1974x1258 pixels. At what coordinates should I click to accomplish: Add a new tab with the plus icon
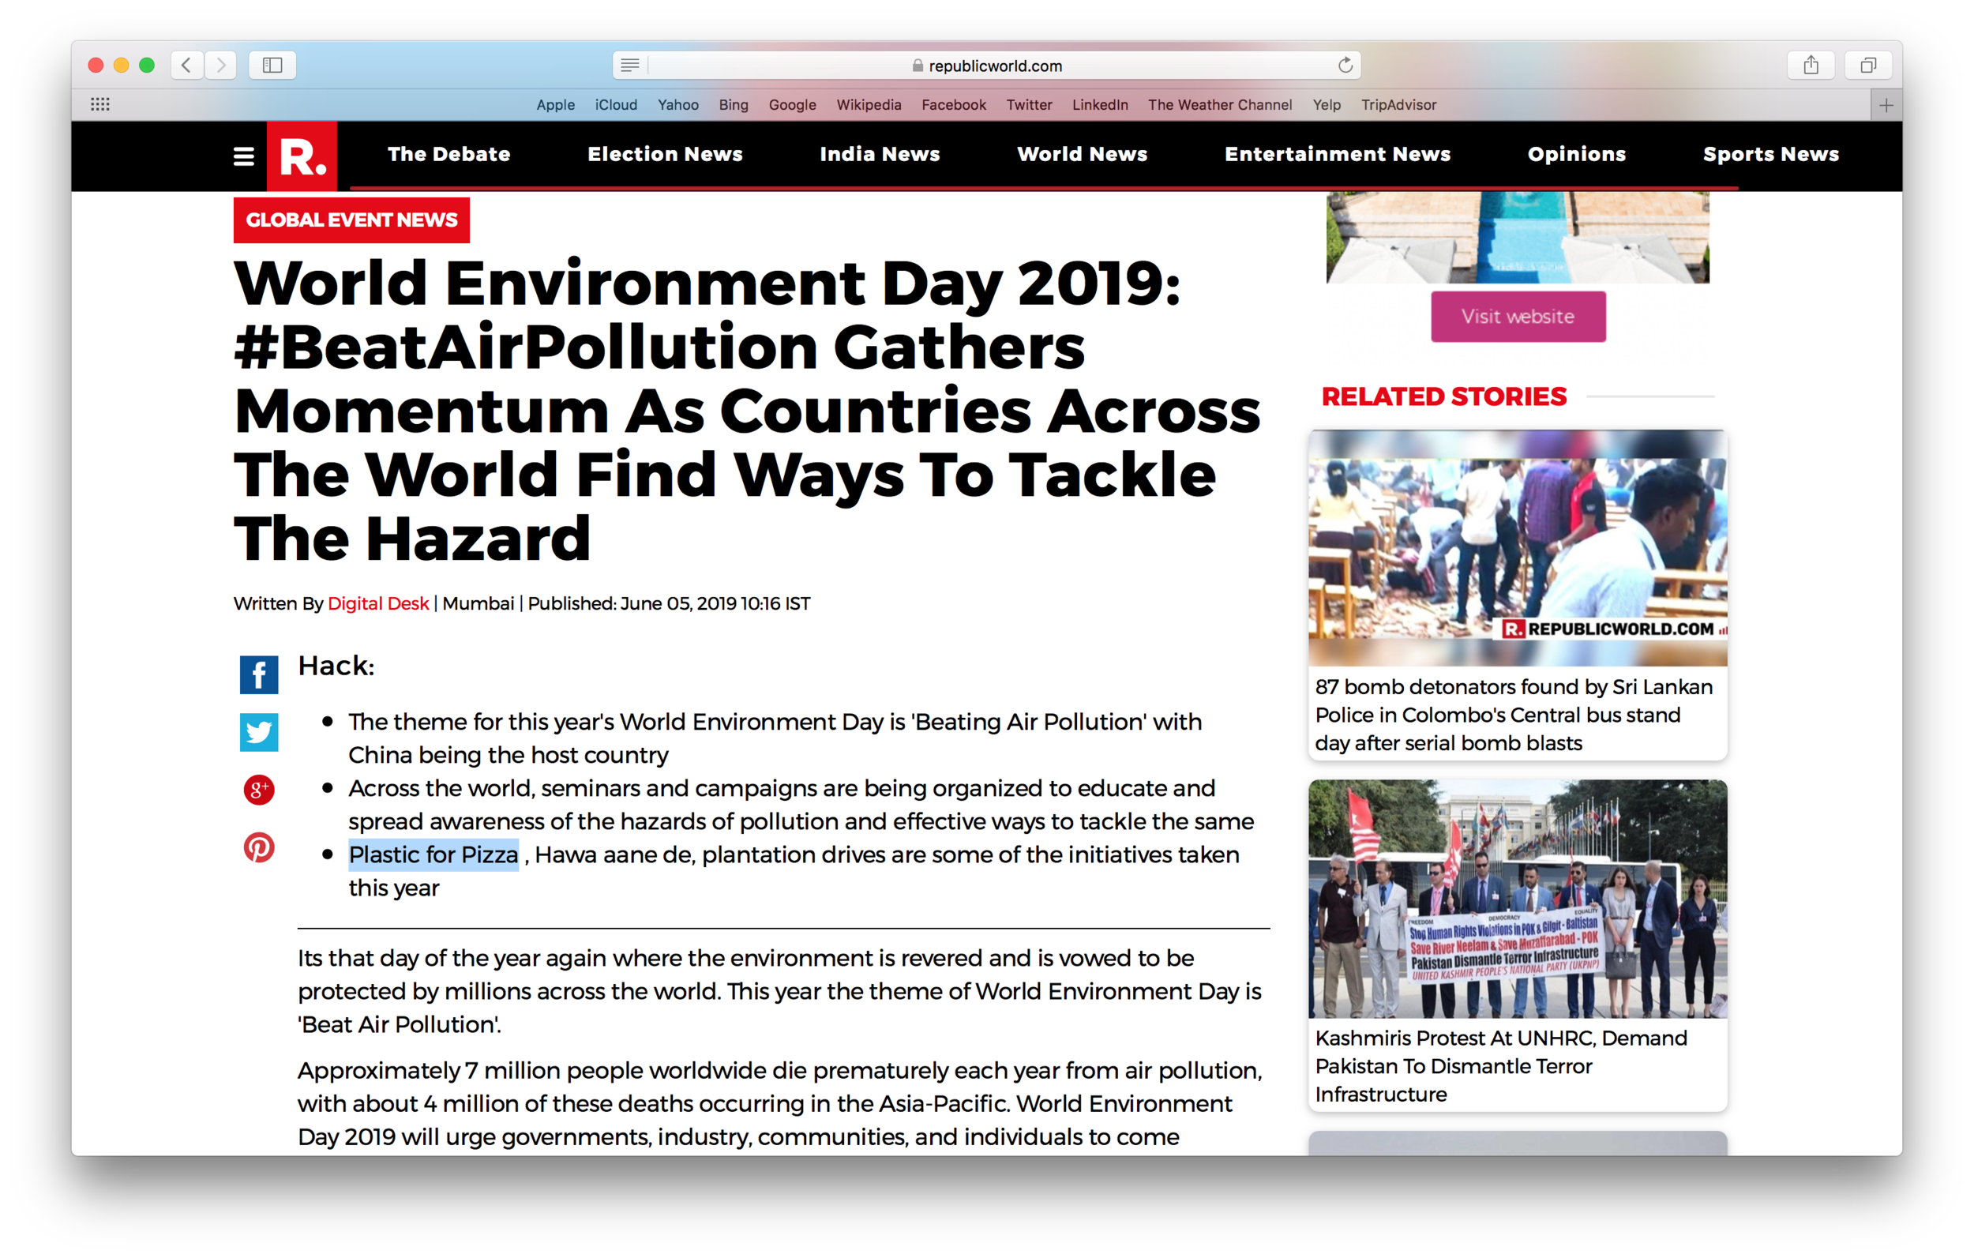[1886, 105]
